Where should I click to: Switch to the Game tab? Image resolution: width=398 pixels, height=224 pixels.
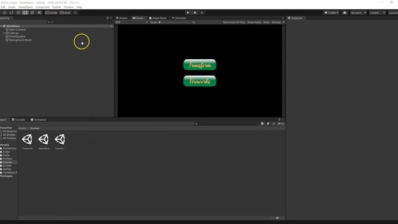point(138,18)
